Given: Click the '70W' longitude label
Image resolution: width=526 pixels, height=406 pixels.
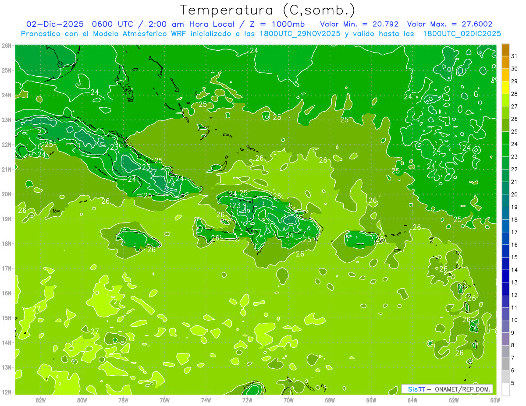Looking at the screenshot, I should (x=288, y=400).
